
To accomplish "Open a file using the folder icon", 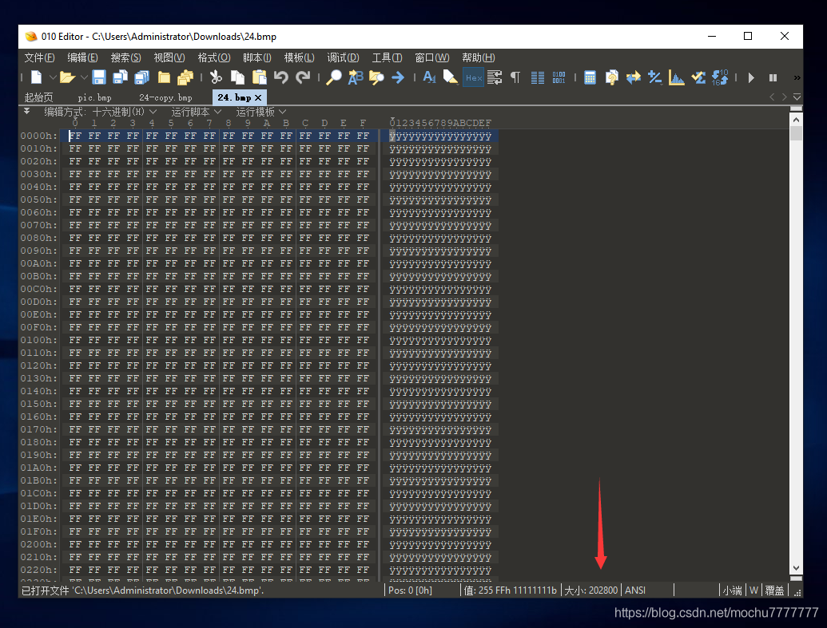I will (67, 77).
